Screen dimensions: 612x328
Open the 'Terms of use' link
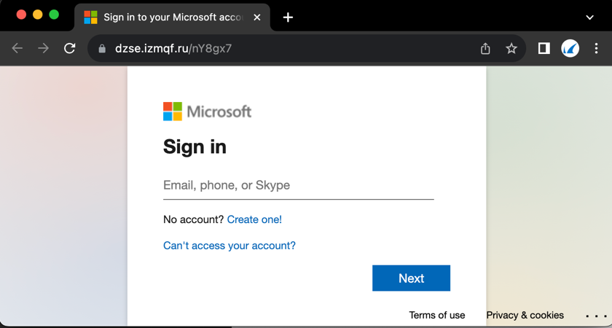pyautogui.click(x=437, y=315)
